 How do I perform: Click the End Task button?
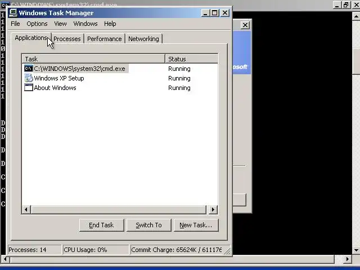[101, 225]
